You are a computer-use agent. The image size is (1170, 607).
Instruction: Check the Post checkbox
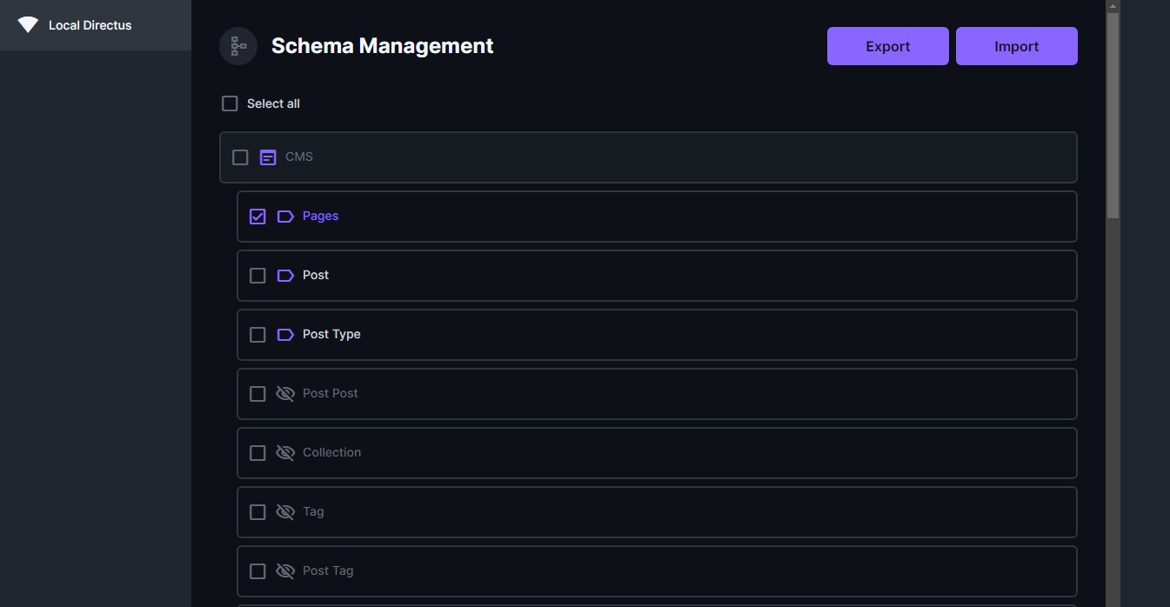tap(257, 276)
